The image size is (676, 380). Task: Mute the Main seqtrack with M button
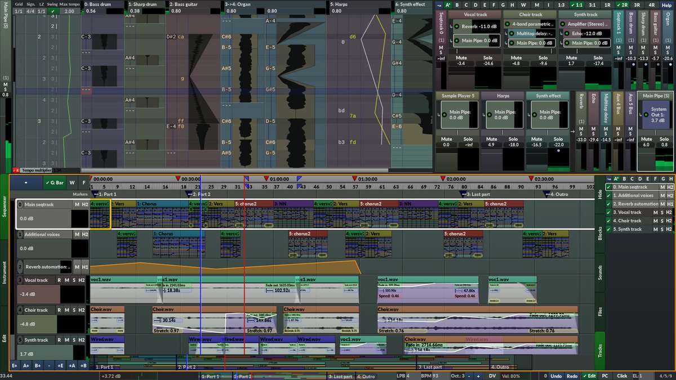(77, 204)
